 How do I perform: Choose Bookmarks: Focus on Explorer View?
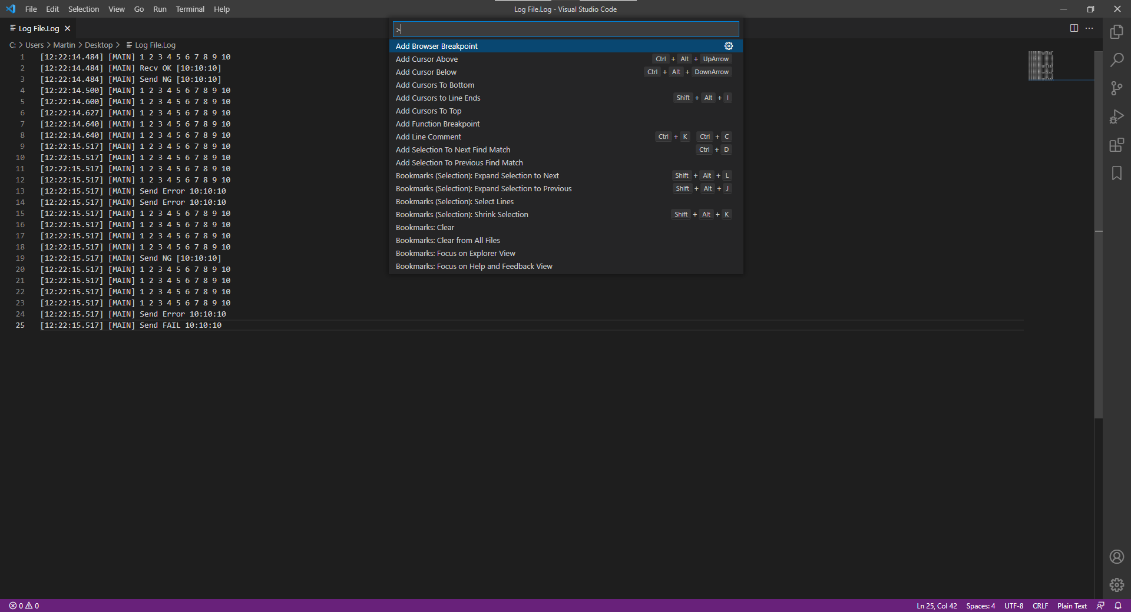[x=565, y=253]
